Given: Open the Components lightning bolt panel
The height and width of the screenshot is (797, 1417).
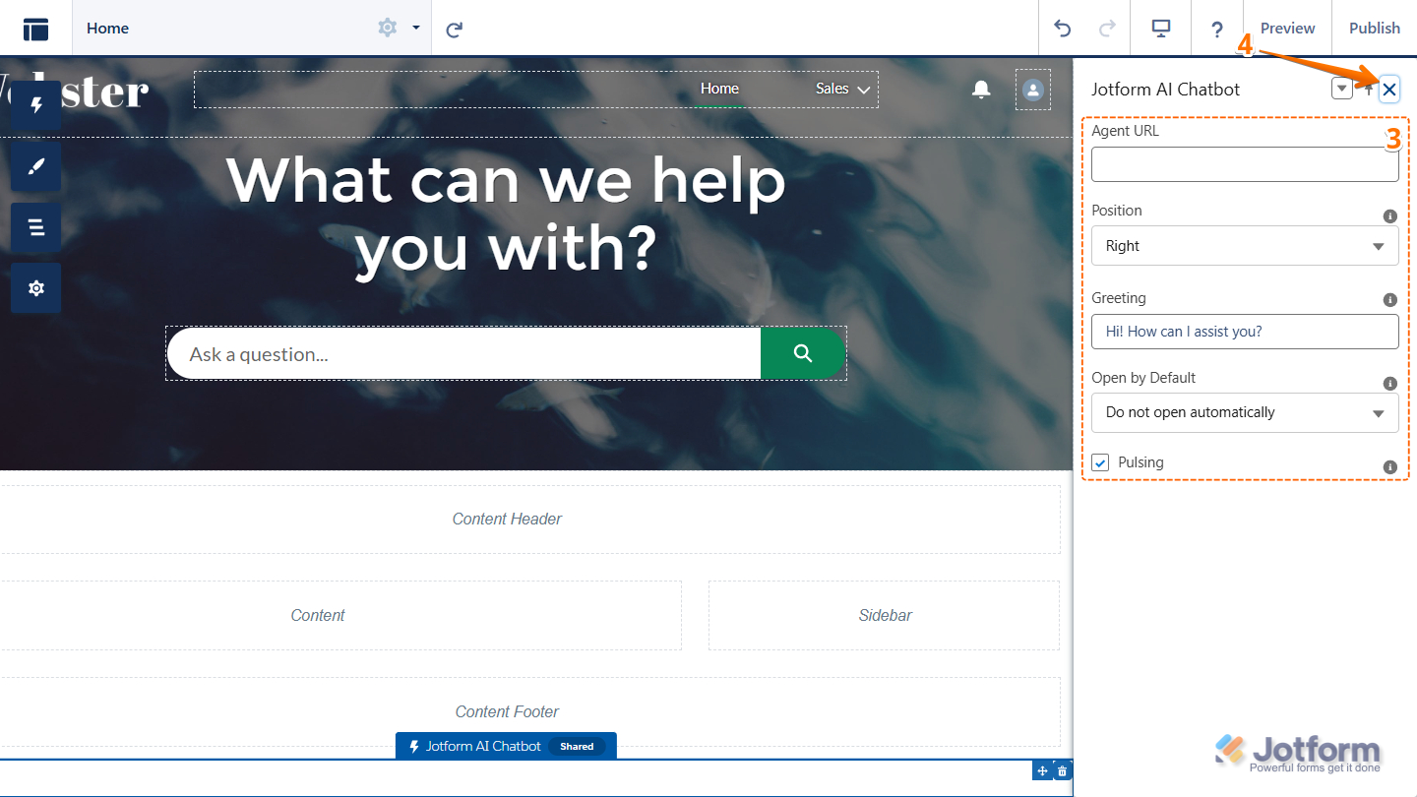Looking at the screenshot, I should (36, 105).
